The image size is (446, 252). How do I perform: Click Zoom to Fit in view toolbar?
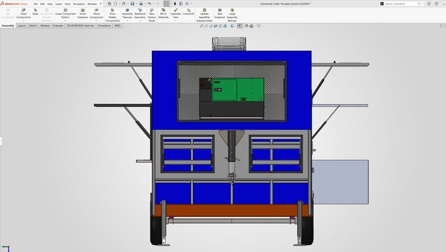click(201, 26)
